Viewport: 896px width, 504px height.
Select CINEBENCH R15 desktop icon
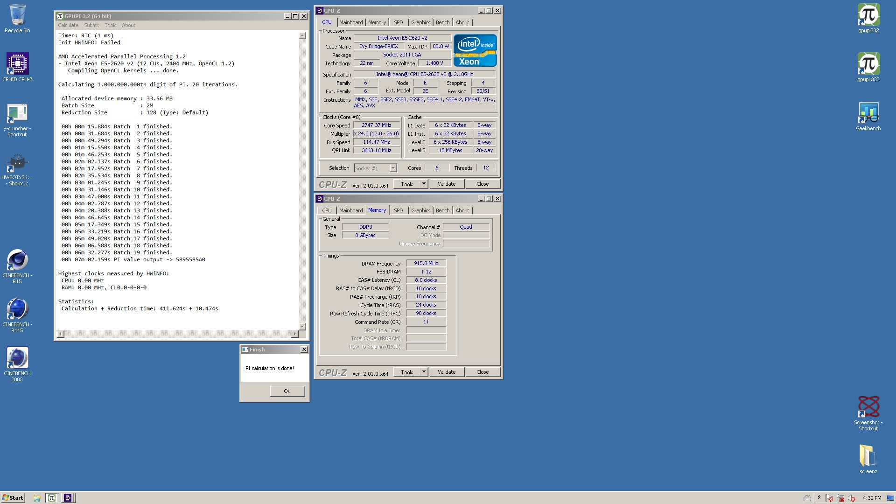[17, 266]
